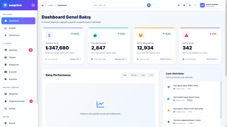This screenshot has width=227, height=127.
Task: Select the 30 Gün range tab
Action: tap(134, 75)
